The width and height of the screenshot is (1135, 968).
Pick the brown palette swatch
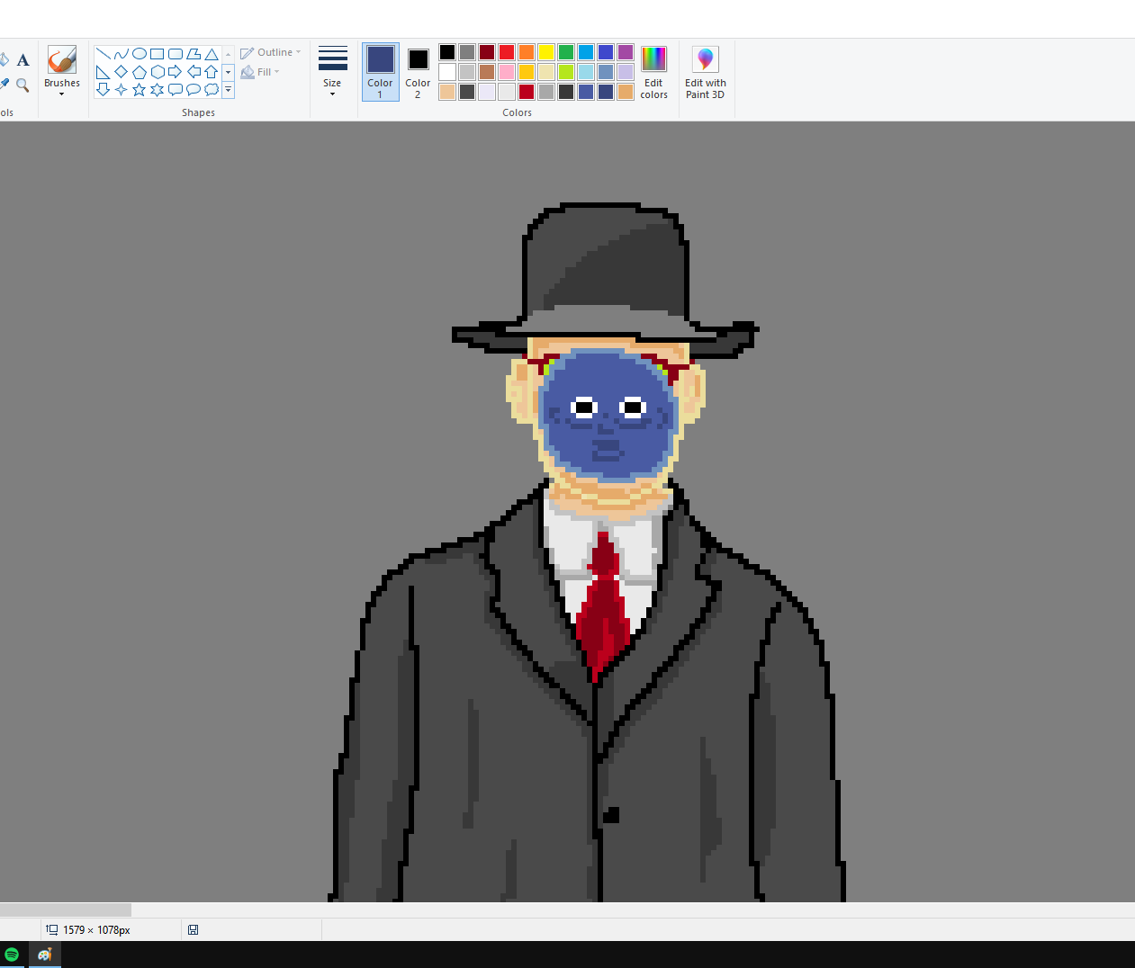pos(487,72)
